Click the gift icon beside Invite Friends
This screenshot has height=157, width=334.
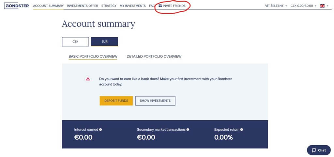[x=160, y=6]
